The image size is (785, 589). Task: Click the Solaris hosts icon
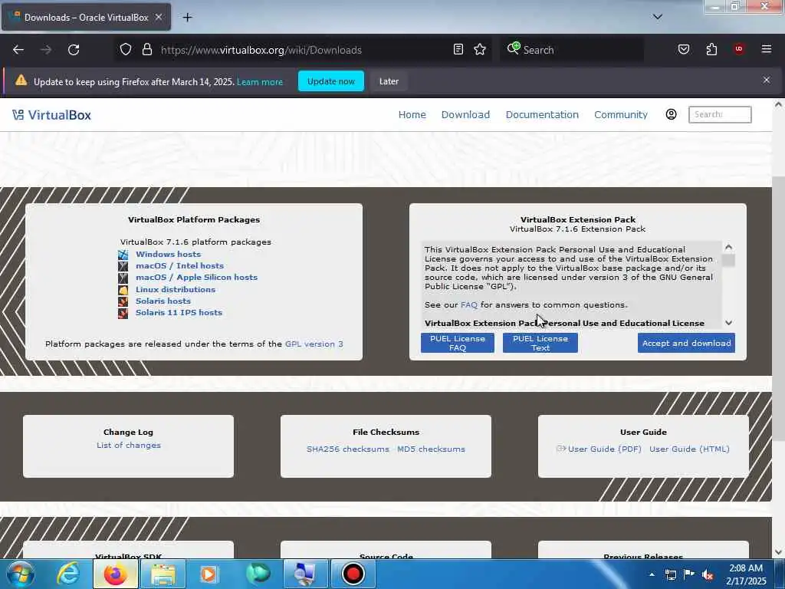tap(123, 301)
